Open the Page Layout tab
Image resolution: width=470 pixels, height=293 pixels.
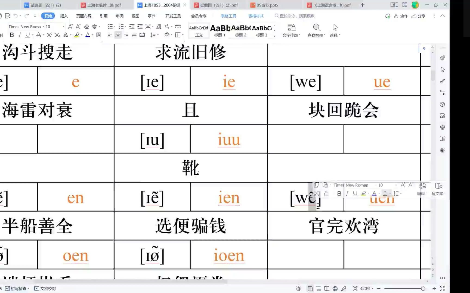[84, 16]
